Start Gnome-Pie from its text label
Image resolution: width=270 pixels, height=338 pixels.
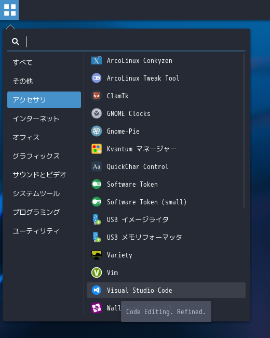(123, 131)
